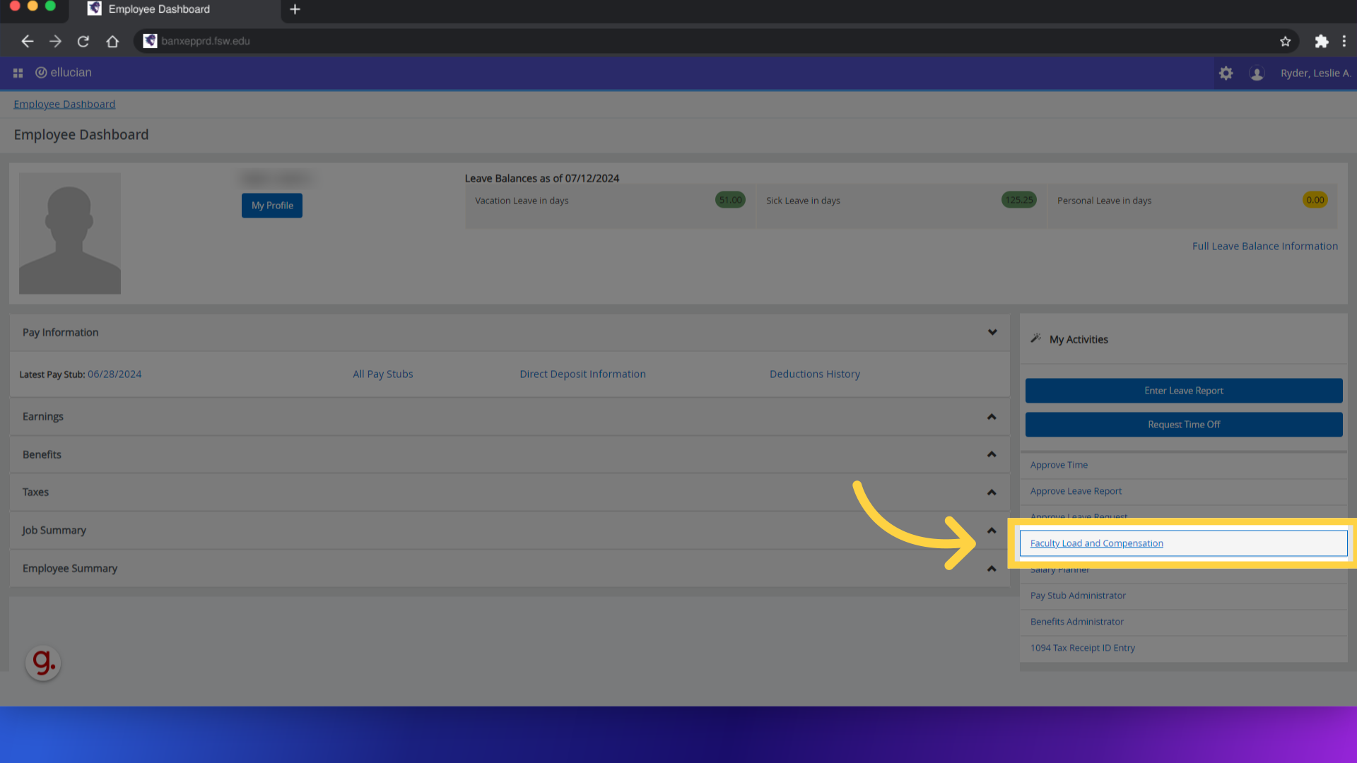Select Approve Time menu item
This screenshot has width=1357, height=763.
click(1059, 464)
